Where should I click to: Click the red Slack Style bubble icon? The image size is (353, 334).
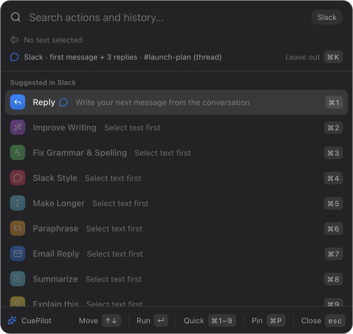(18, 178)
